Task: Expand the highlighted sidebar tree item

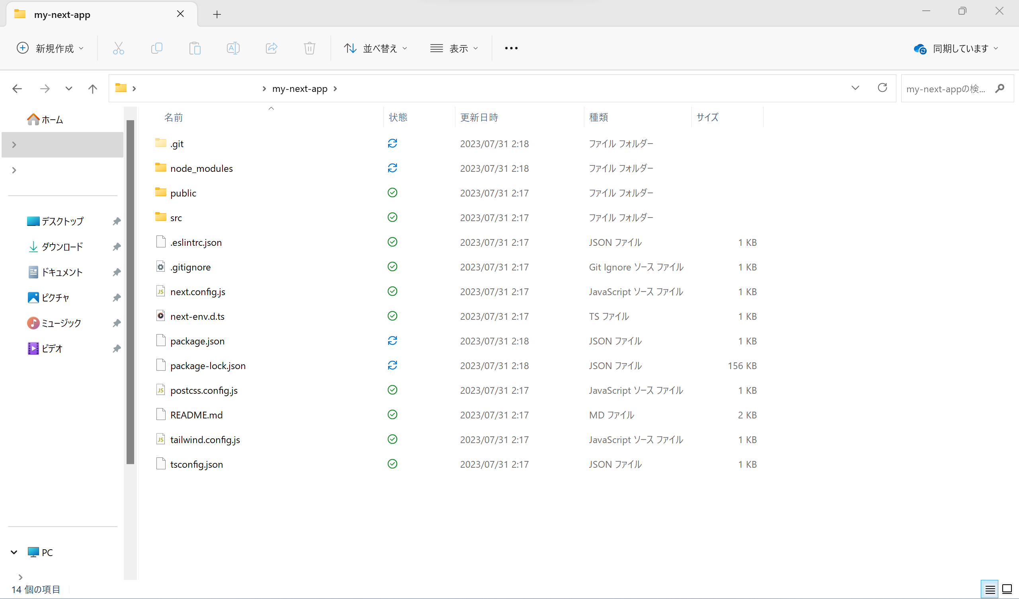Action: click(x=14, y=145)
